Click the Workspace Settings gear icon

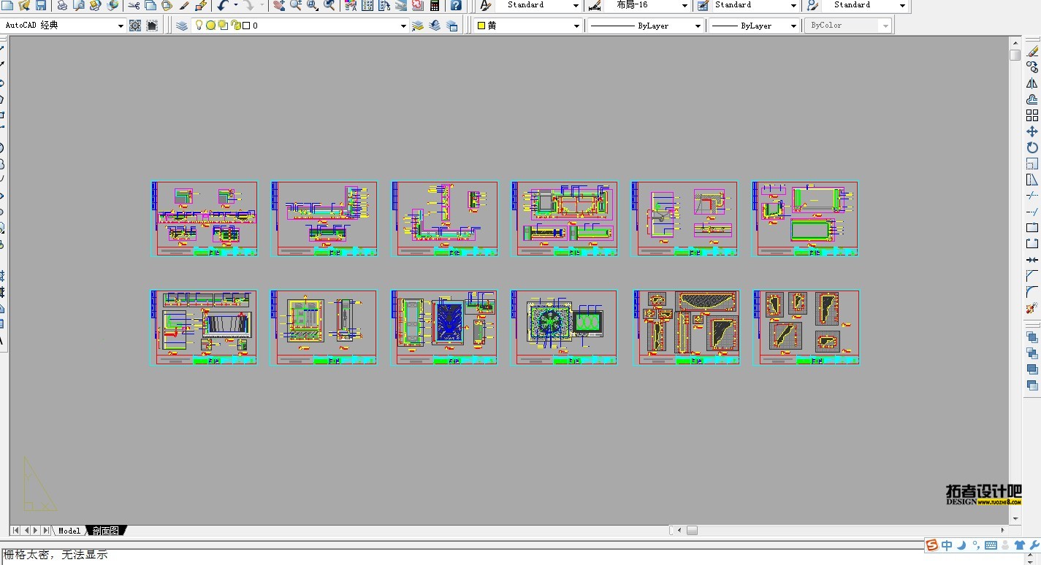pos(135,26)
